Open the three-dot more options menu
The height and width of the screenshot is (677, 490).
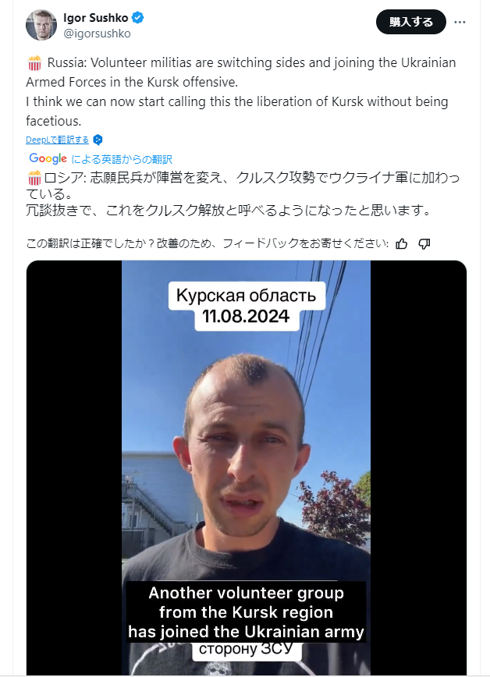point(460,22)
